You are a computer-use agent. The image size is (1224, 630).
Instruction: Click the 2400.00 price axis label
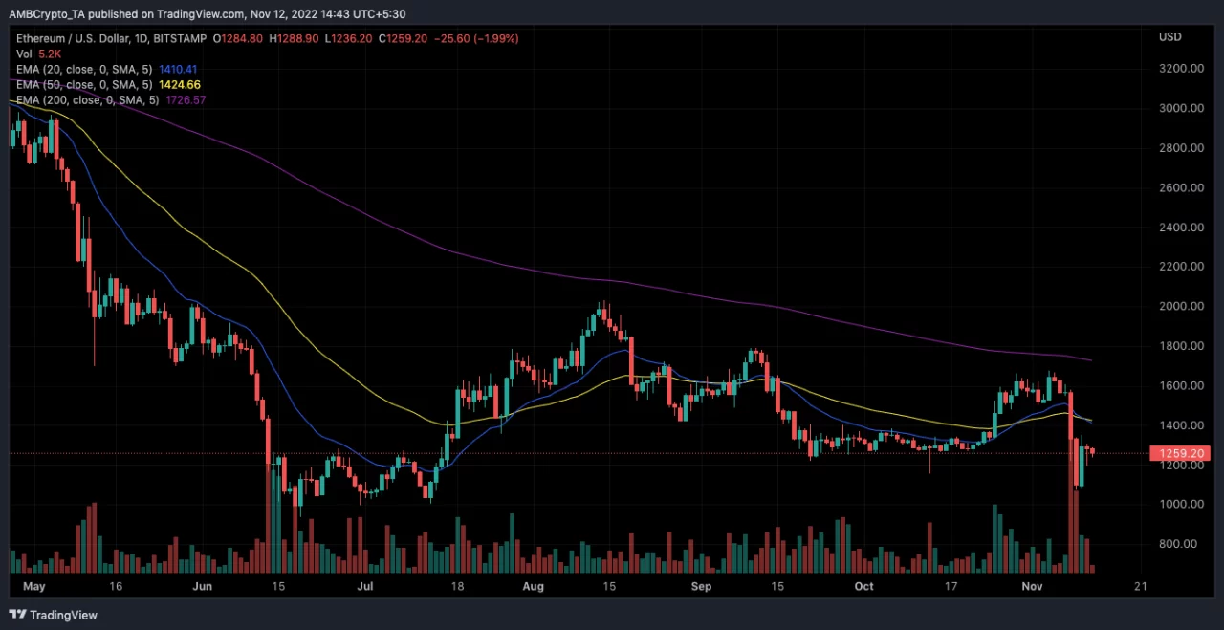click(x=1180, y=228)
